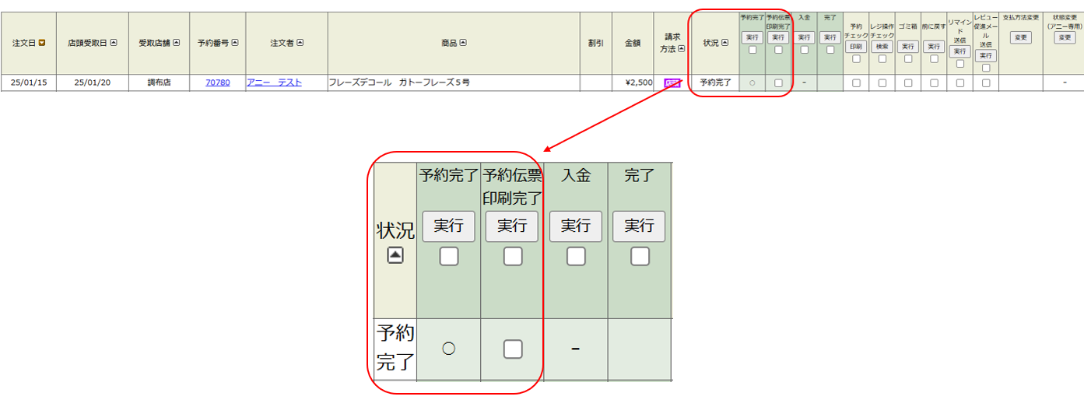Click the sort icon next to 店頭受取日
The width and height of the screenshot is (1084, 407).
114,43
